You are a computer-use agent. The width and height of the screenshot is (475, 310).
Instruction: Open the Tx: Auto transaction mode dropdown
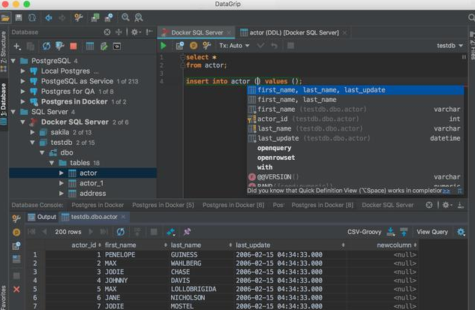point(234,46)
